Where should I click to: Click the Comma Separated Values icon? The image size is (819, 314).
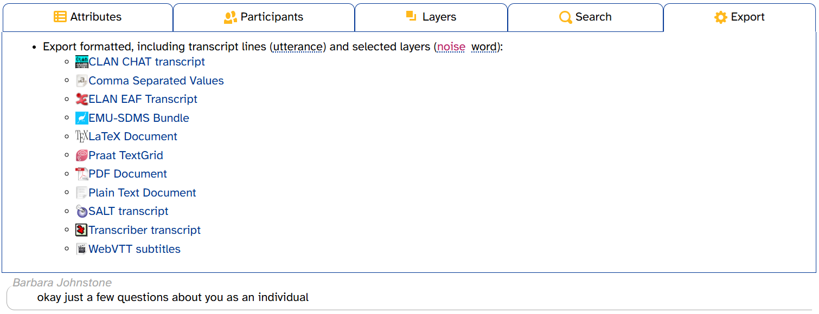coord(82,81)
